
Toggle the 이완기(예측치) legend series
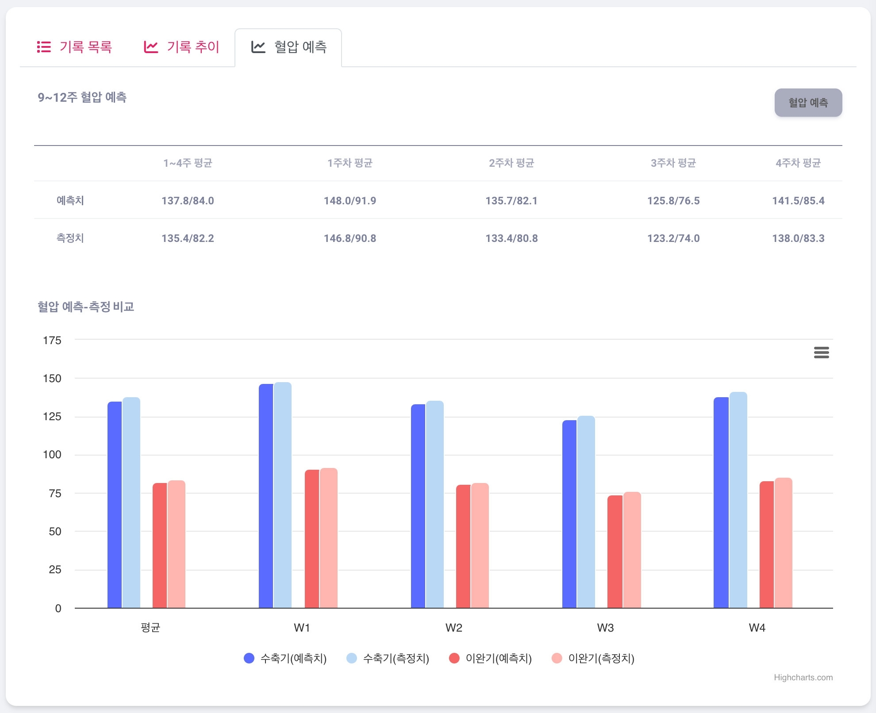tap(499, 658)
